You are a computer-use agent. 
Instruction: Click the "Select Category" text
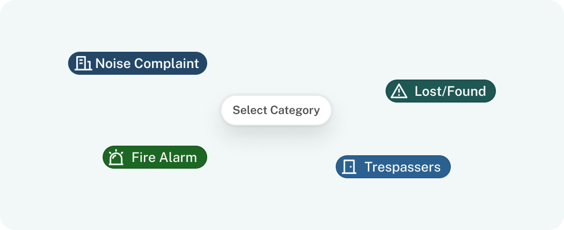[x=276, y=110]
